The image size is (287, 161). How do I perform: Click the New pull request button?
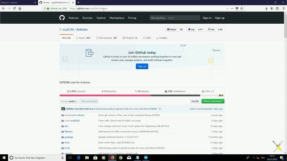89,102
